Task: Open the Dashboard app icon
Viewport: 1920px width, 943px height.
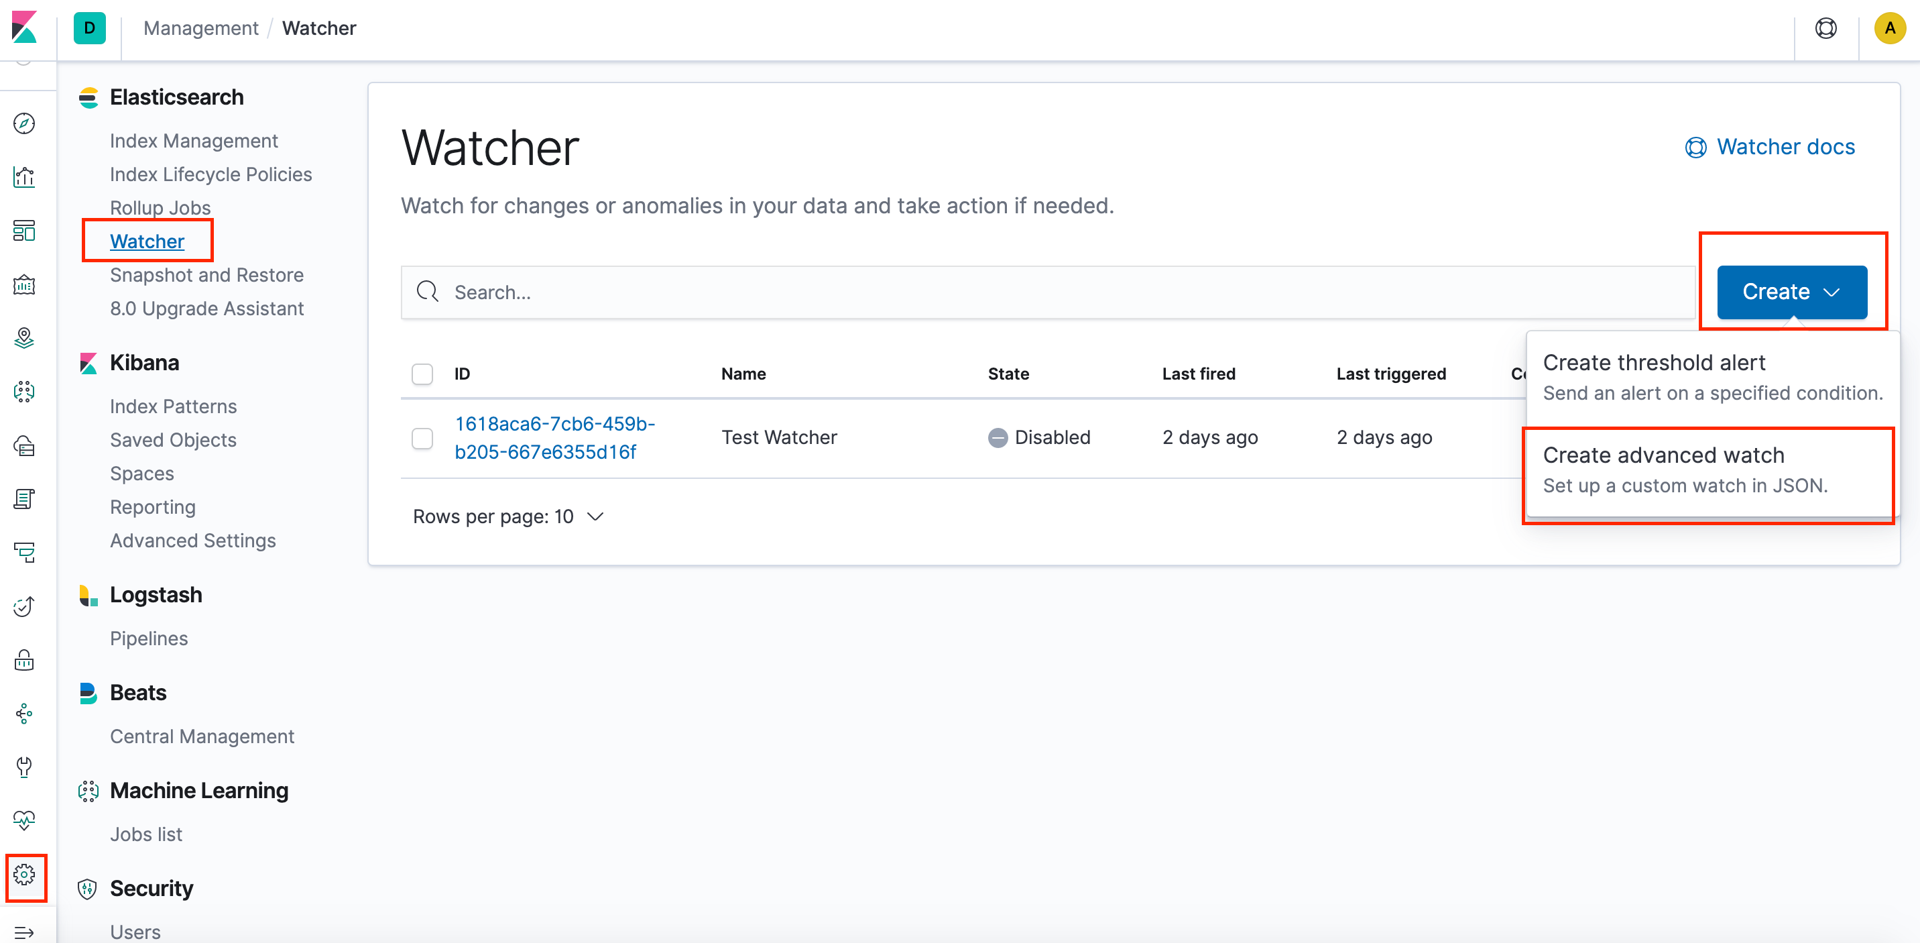Action: tap(25, 231)
